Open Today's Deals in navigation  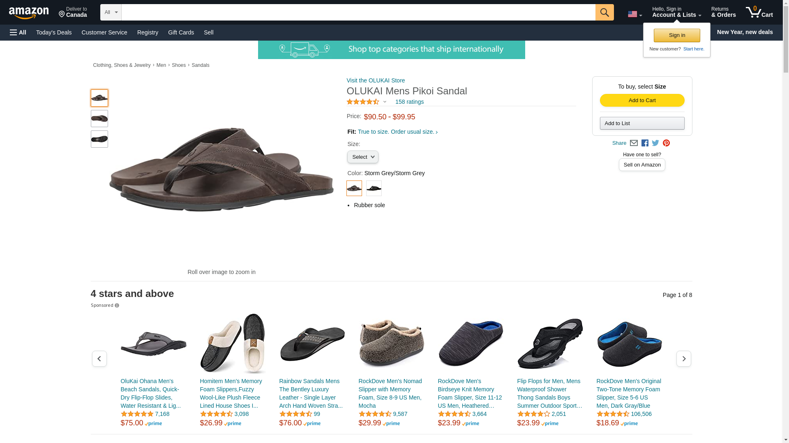(54, 32)
